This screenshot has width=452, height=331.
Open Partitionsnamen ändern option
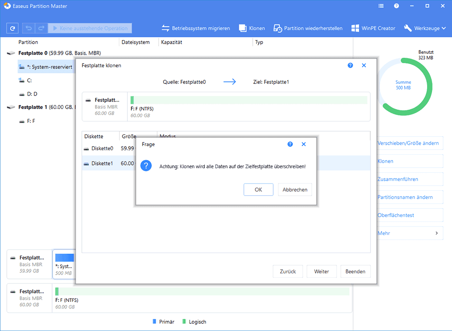click(410, 197)
